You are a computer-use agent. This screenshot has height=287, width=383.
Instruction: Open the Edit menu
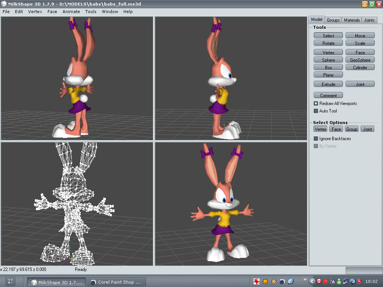[x=19, y=12]
